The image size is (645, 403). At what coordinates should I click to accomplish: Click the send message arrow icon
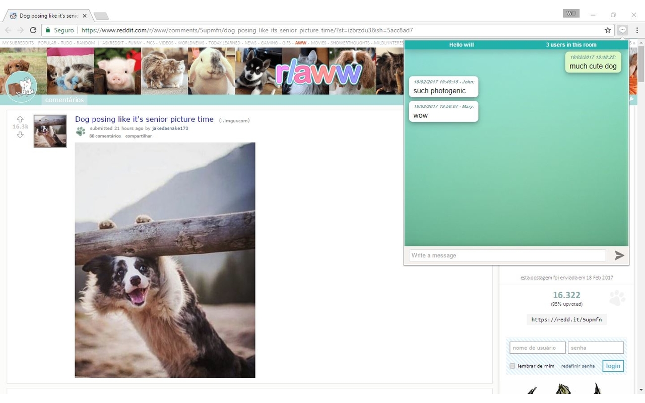[619, 255]
